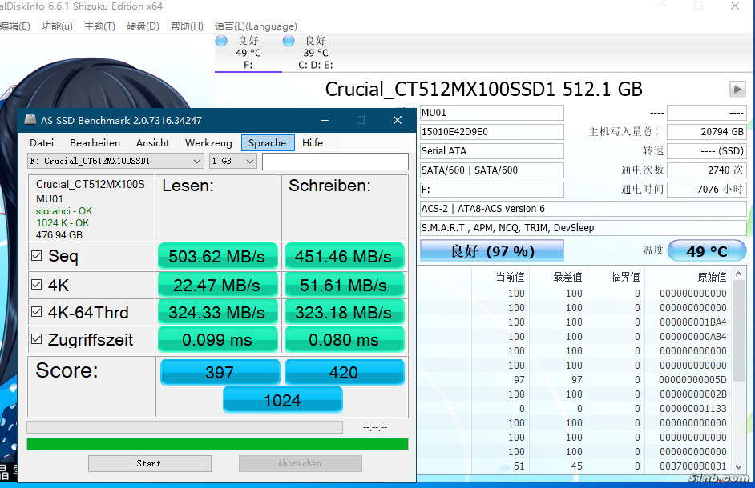Toggle the Zugriffszeit checkbox
The width and height of the screenshot is (755, 488).
pyautogui.click(x=36, y=340)
